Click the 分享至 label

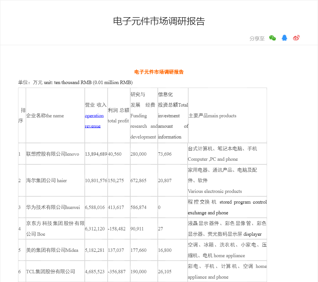coord(257,38)
